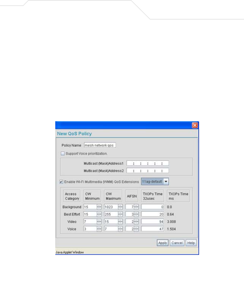Click the Background CW Maximum field showing 1023
The height and width of the screenshot is (282, 244).
point(111,207)
